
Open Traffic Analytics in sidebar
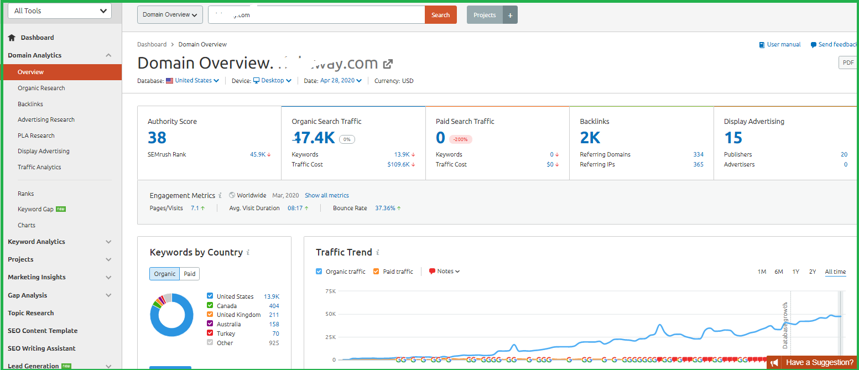(x=39, y=167)
